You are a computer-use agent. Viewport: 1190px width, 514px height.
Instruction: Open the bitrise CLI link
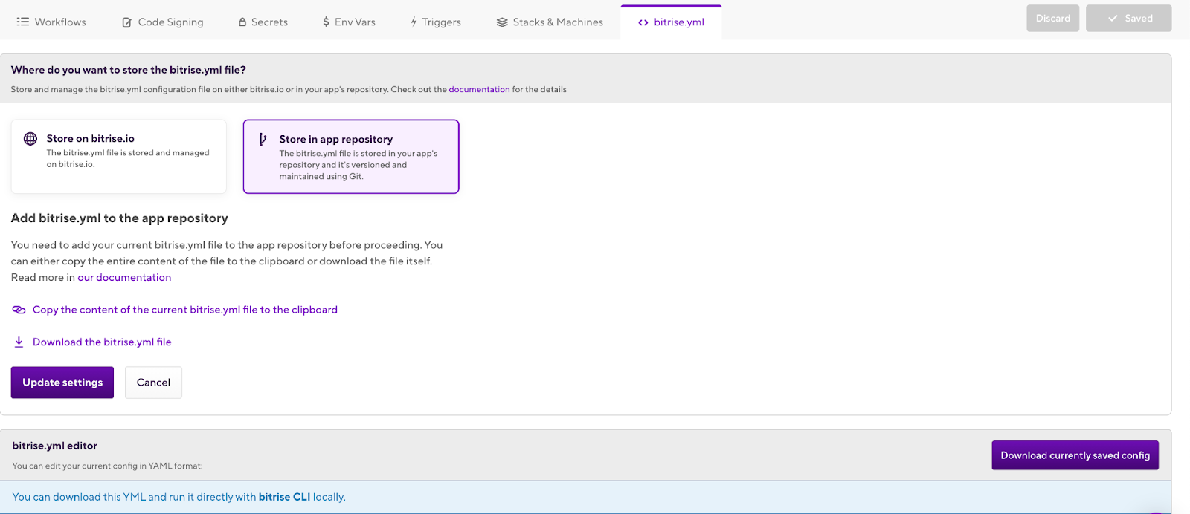tap(284, 497)
